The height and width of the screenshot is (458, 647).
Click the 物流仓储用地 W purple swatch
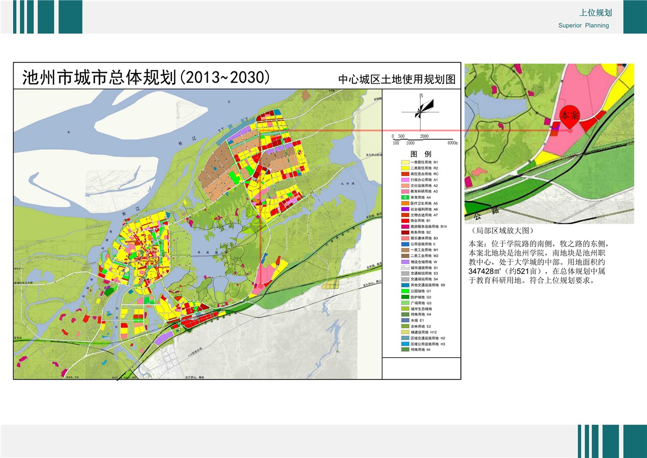point(405,262)
